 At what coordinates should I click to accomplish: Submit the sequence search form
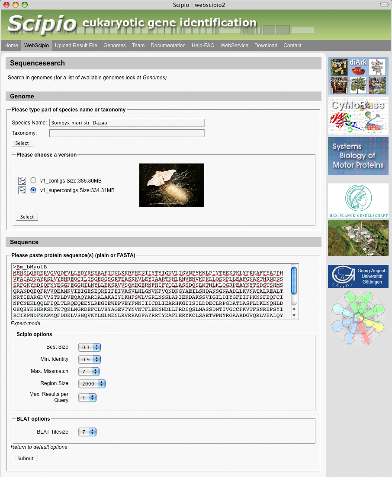(x=26, y=458)
